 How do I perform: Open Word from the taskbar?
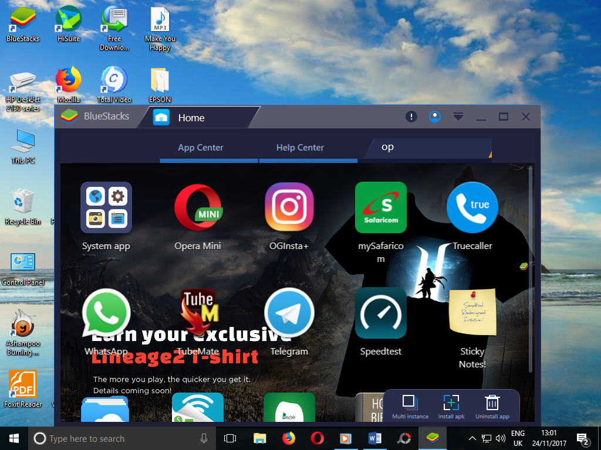375,438
